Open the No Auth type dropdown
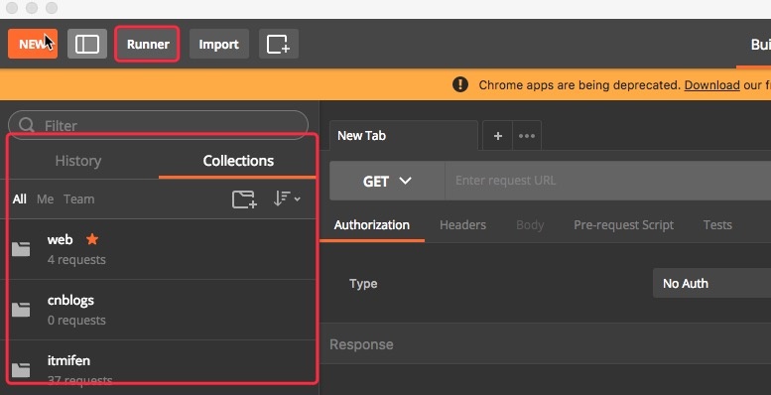 coord(712,283)
